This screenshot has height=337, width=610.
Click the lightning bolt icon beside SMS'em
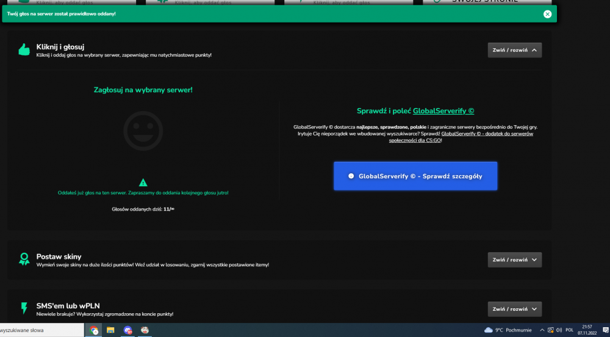(x=24, y=308)
